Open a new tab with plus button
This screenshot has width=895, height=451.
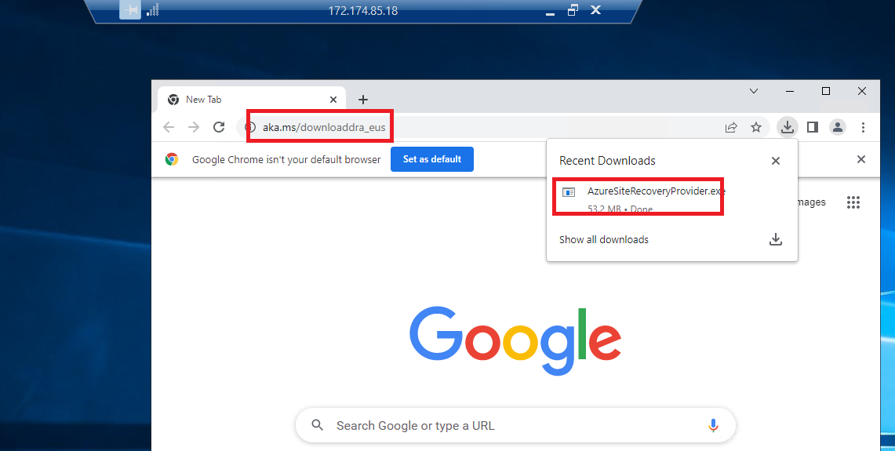[363, 100]
